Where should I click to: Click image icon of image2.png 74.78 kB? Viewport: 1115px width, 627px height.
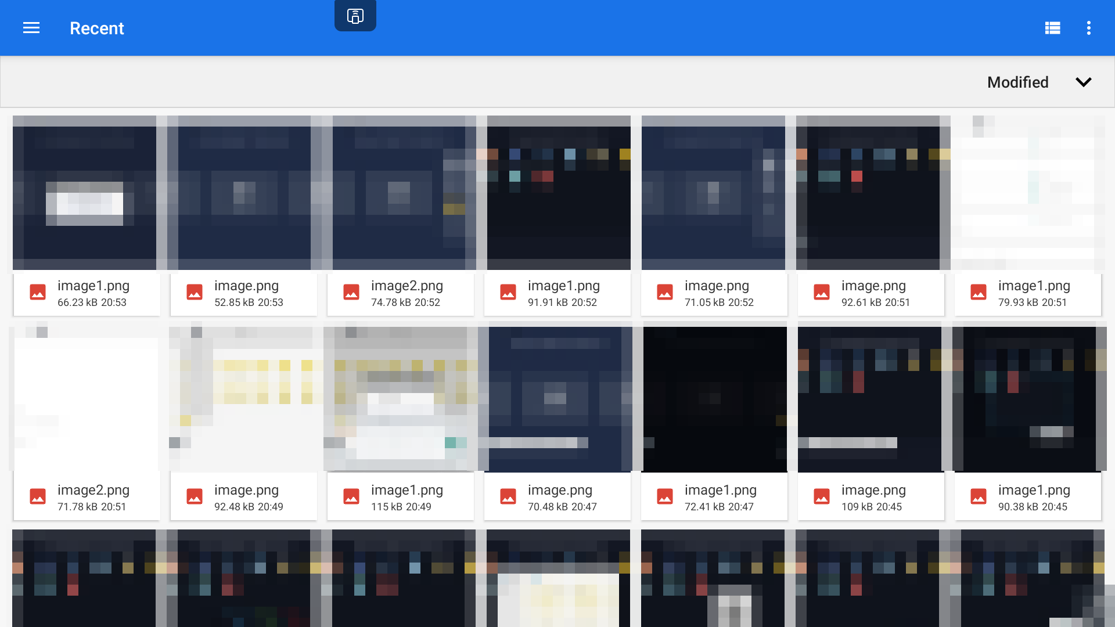[351, 292]
